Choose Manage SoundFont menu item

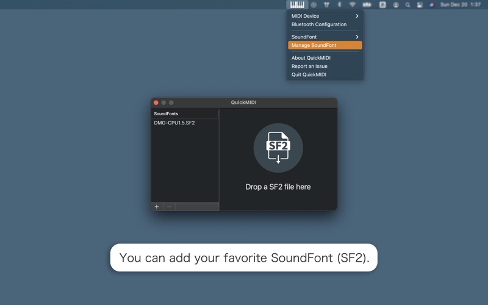pyautogui.click(x=325, y=45)
